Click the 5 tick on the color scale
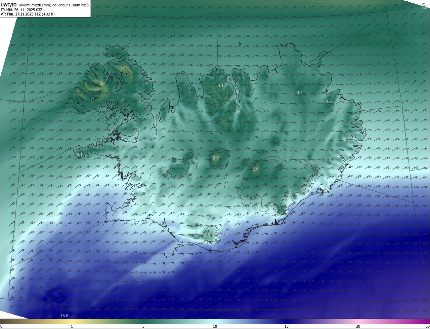The image size is (430, 329). (x=143, y=326)
